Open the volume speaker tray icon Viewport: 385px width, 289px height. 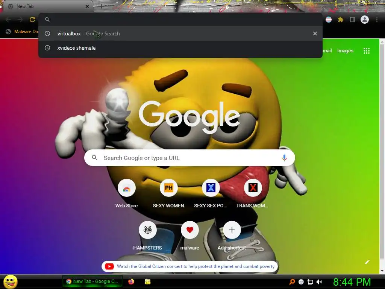pos(319,282)
